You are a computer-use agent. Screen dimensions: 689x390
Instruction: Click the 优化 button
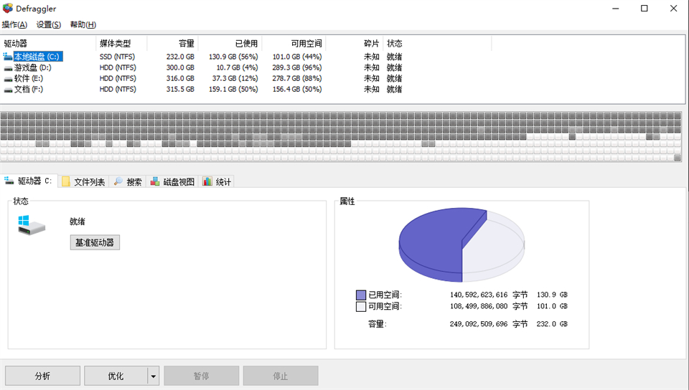pyautogui.click(x=116, y=376)
